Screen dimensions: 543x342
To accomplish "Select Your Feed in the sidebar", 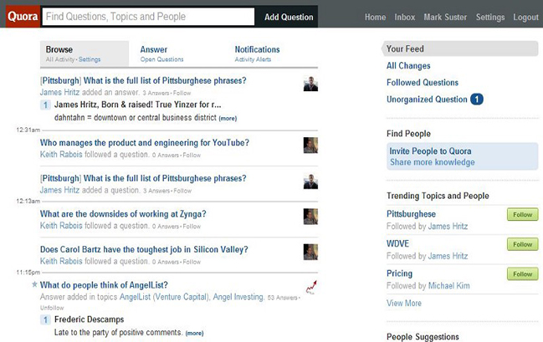I will pyautogui.click(x=460, y=48).
